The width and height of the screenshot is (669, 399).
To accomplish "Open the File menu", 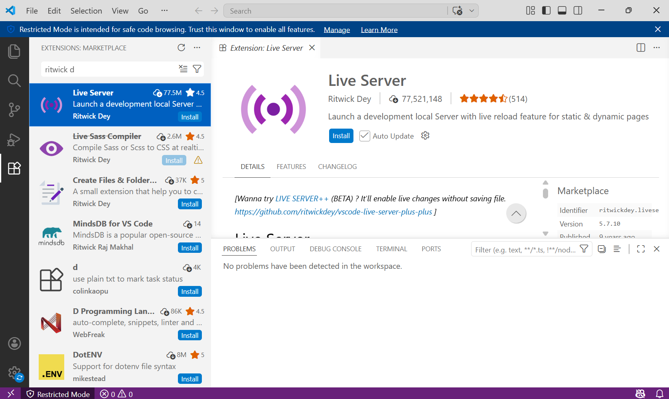I will [32, 11].
